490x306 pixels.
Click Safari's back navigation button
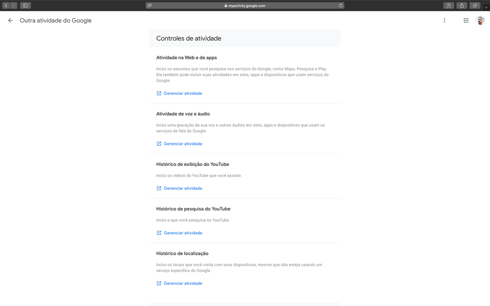pos(6,5)
